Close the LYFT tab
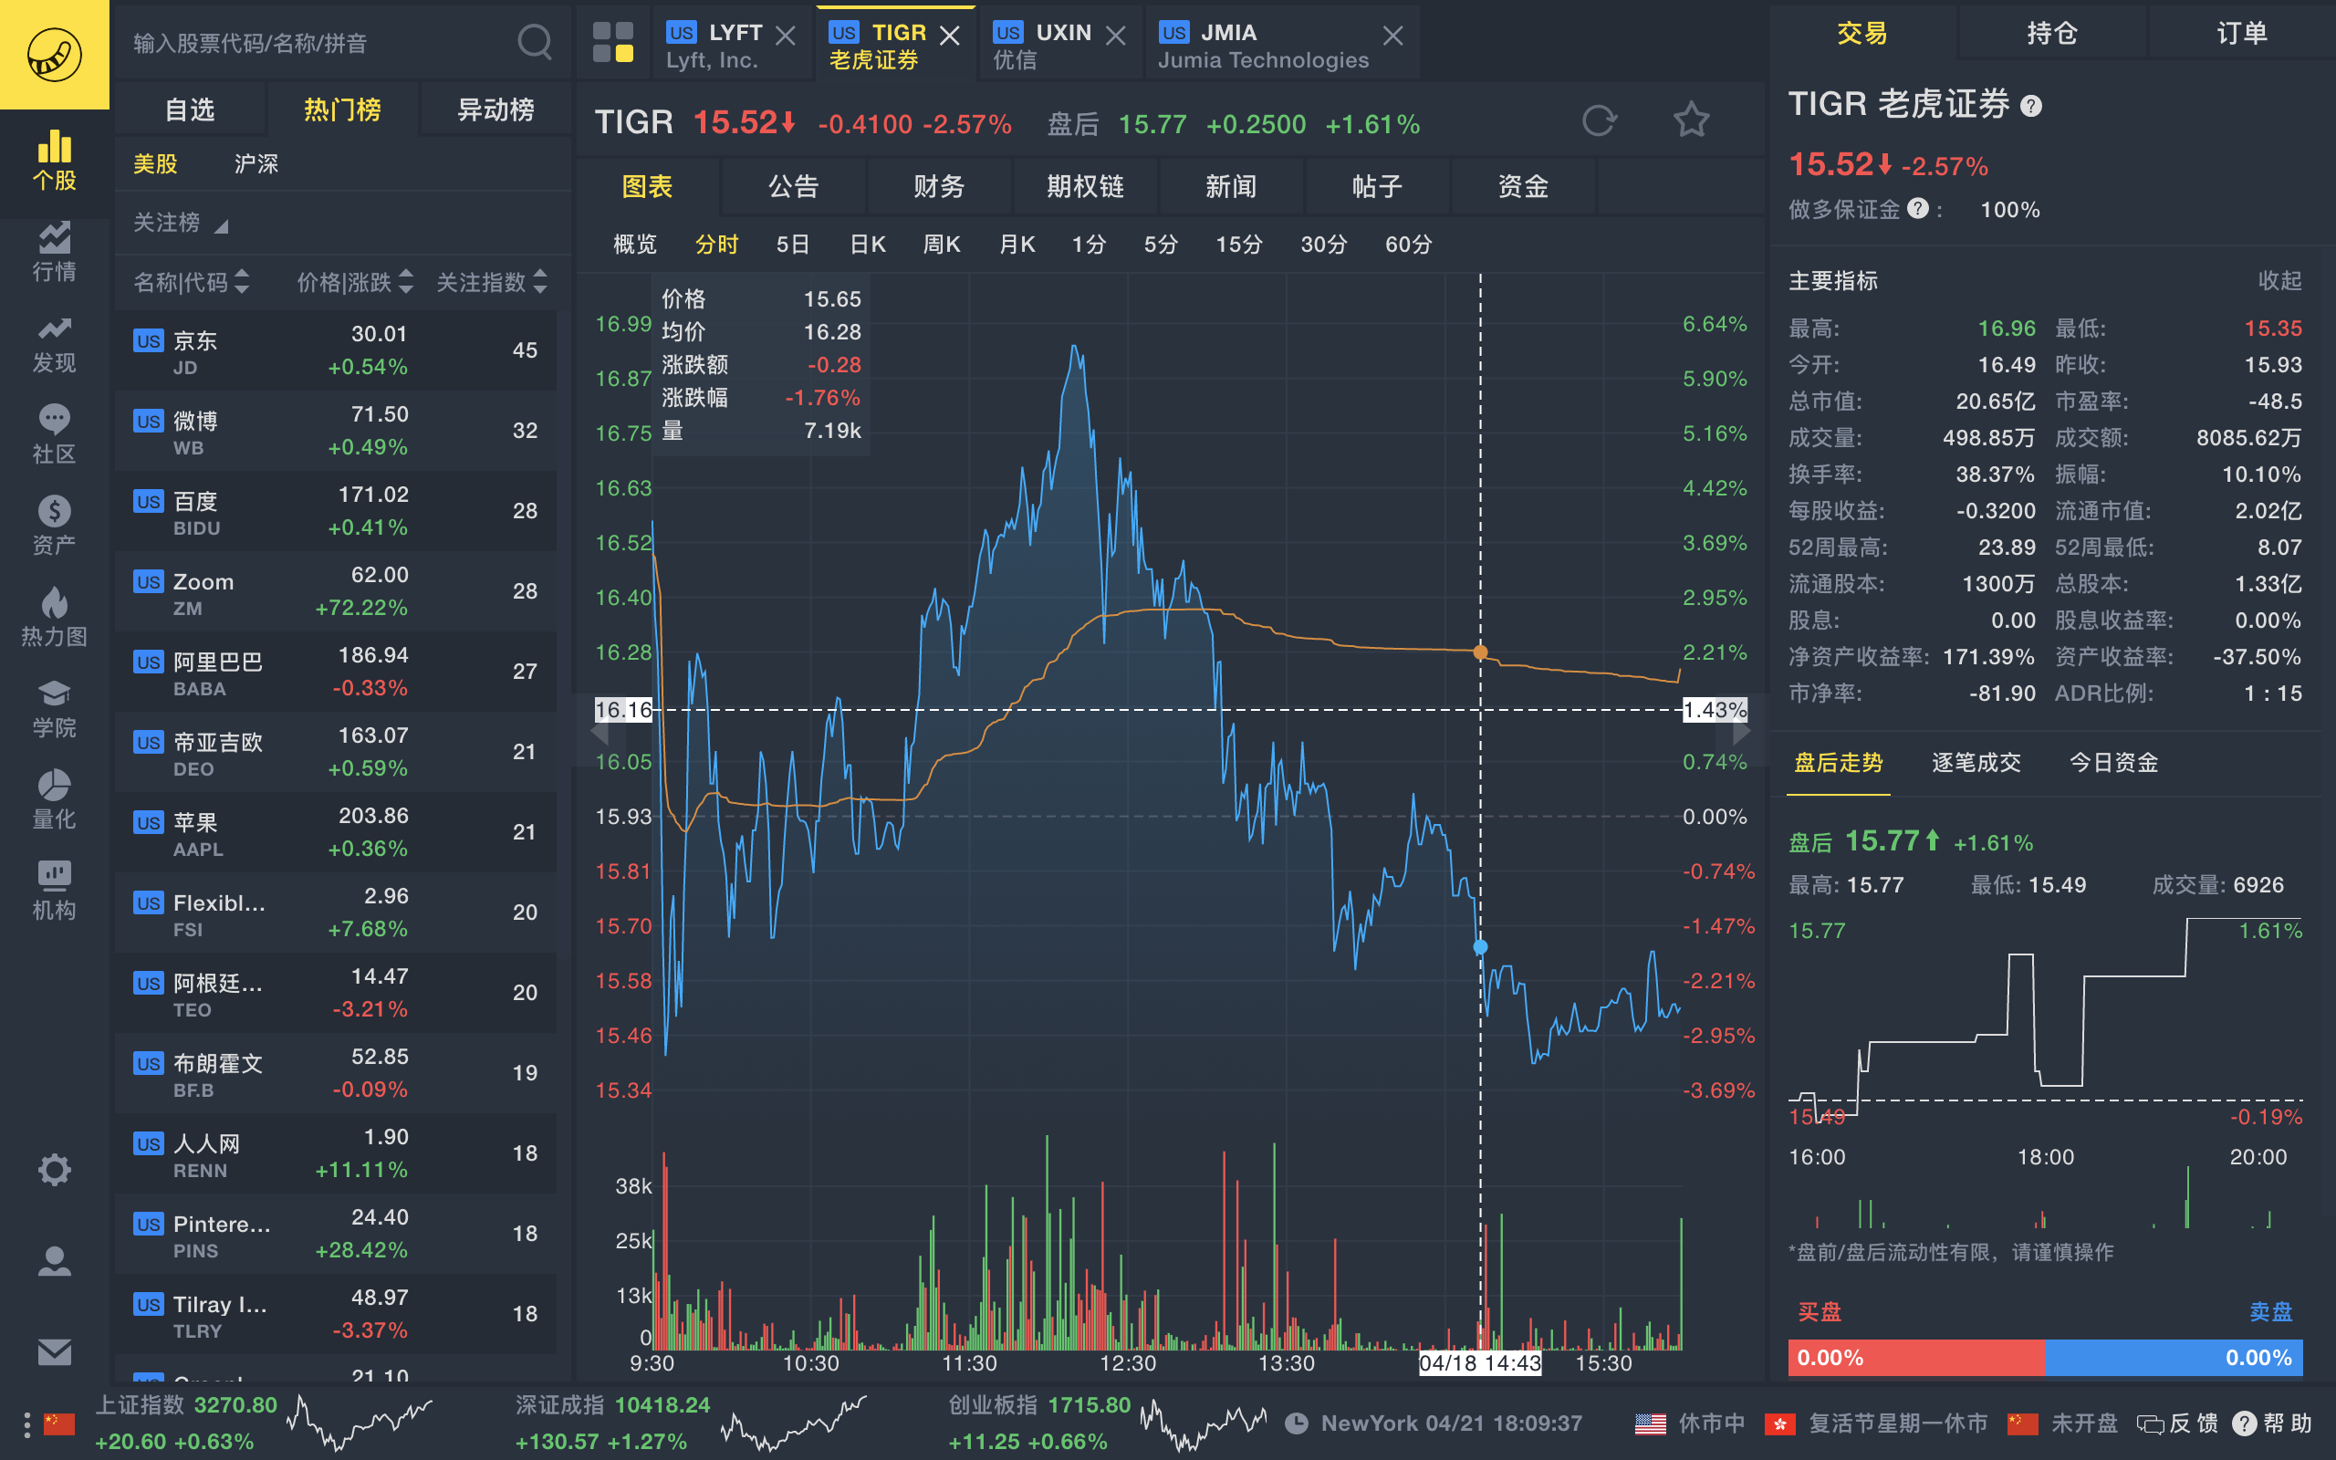The width and height of the screenshot is (2336, 1460). pyautogui.click(x=786, y=36)
